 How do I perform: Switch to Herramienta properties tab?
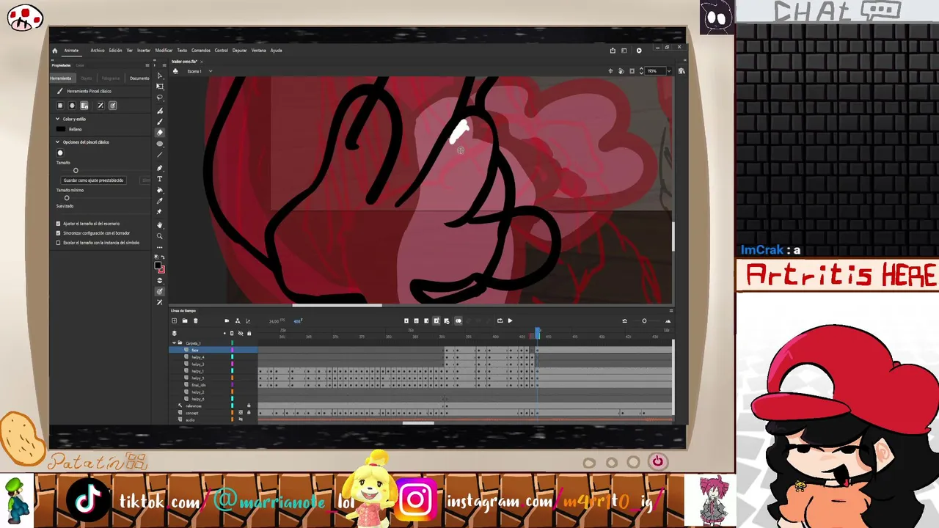pyautogui.click(x=61, y=78)
